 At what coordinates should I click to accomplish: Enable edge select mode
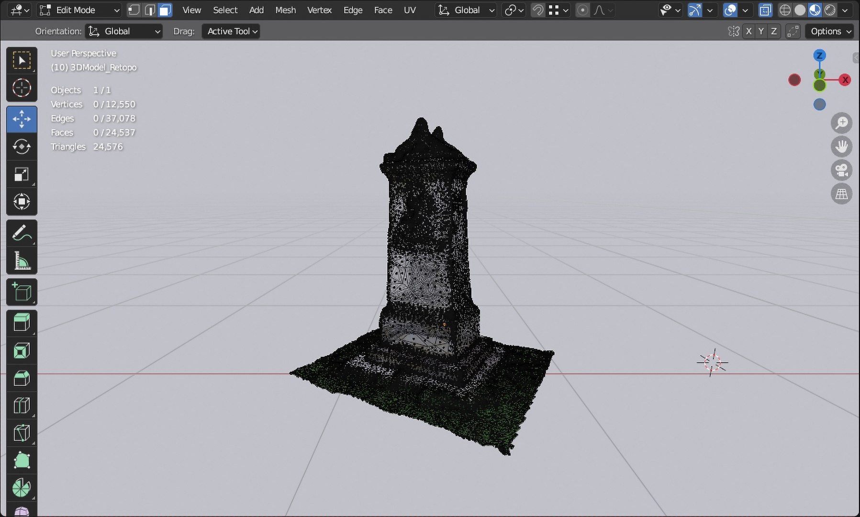[150, 10]
